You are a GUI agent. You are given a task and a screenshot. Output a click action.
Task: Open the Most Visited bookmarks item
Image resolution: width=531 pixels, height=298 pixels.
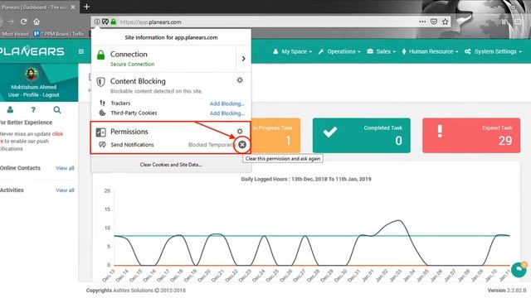pos(14,34)
